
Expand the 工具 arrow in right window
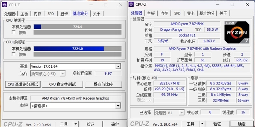click(x=202, y=124)
